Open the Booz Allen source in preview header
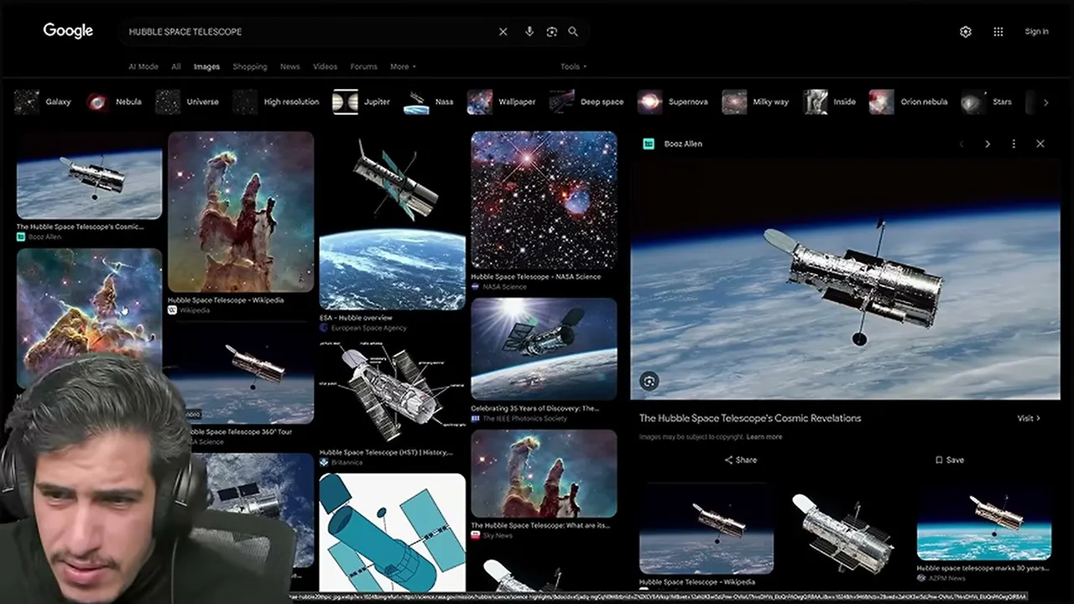 [673, 144]
